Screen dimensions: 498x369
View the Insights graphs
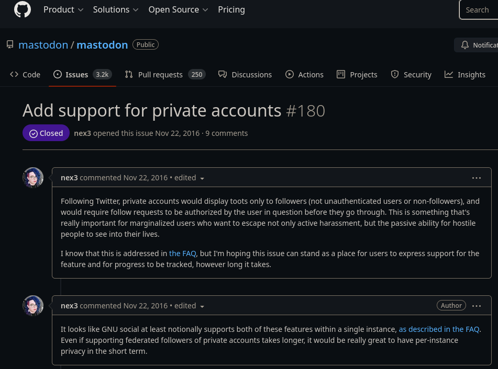pos(464,74)
